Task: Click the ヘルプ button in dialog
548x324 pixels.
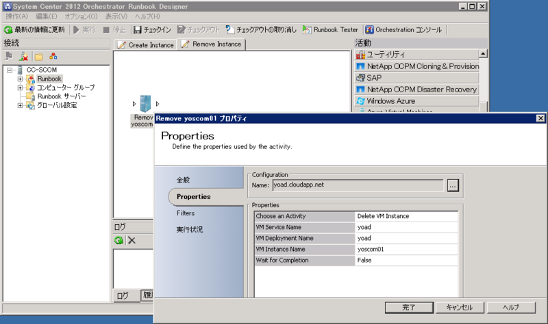Action: coord(511,308)
